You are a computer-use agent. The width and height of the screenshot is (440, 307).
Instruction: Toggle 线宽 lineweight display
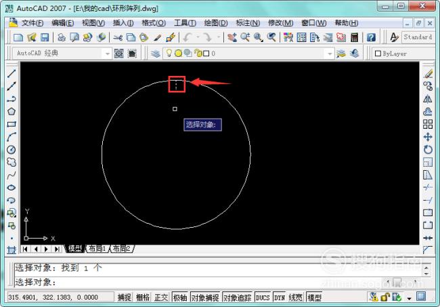[296, 297]
